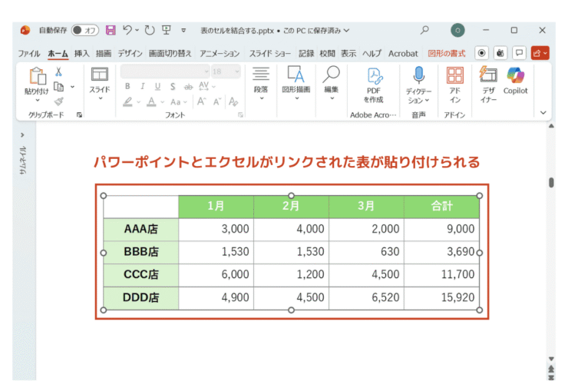Open the アニメーション tab
This screenshot has height=388, width=568.
coord(220,54)
